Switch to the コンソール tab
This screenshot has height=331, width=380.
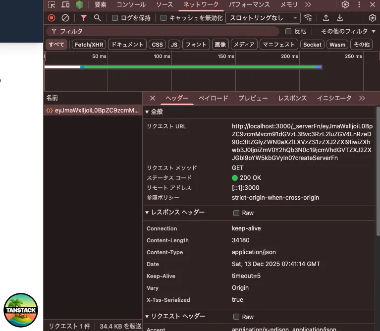(131, 4)
